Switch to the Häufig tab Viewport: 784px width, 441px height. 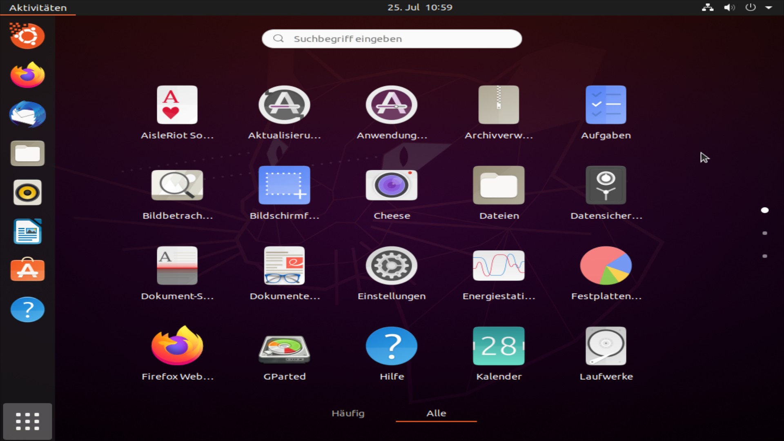(348, 413)
